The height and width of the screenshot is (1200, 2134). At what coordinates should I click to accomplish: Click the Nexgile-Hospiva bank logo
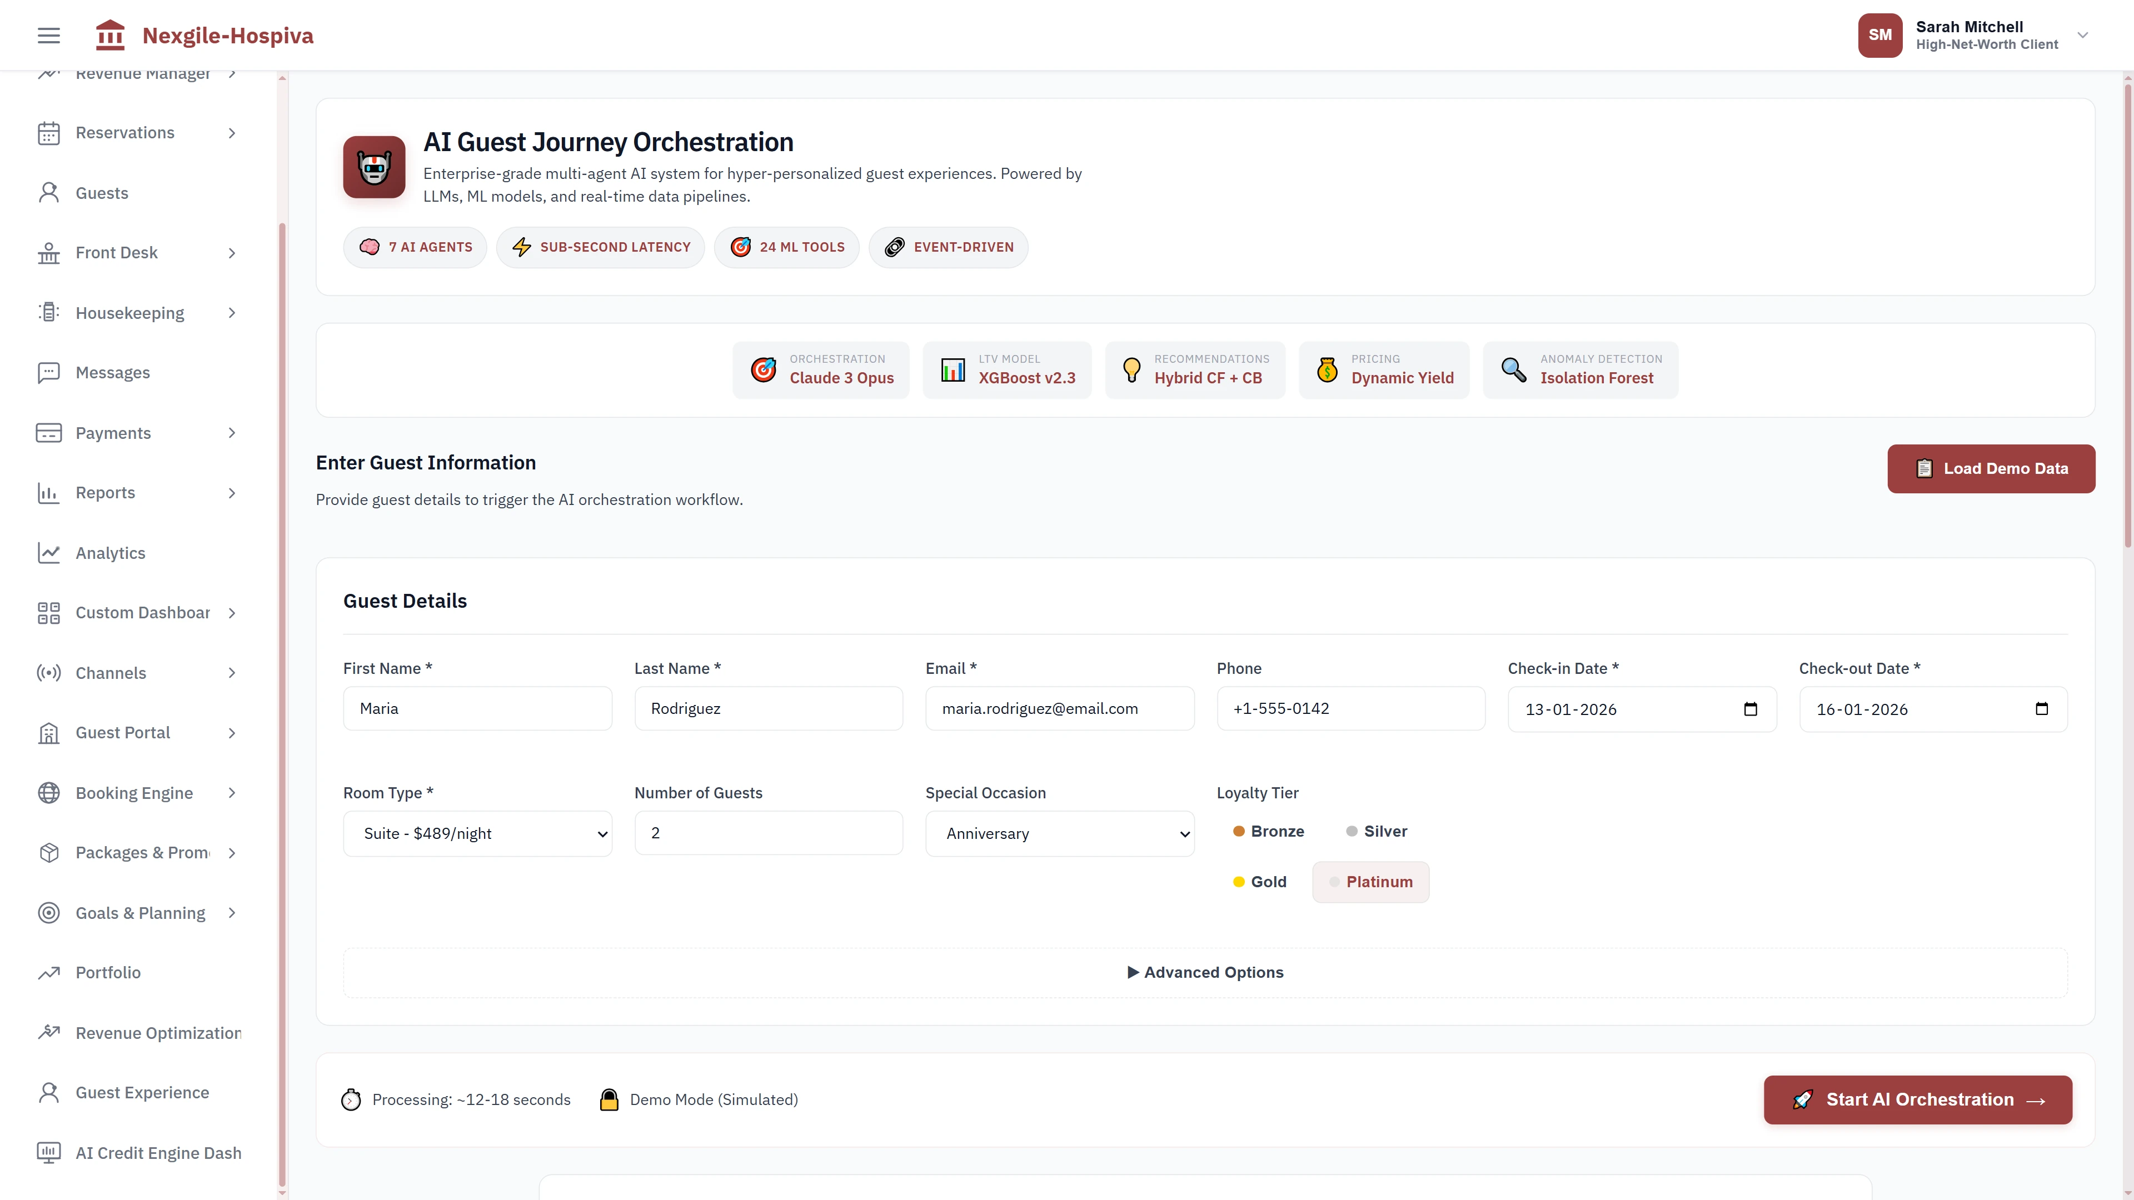(x=110, y=35)
